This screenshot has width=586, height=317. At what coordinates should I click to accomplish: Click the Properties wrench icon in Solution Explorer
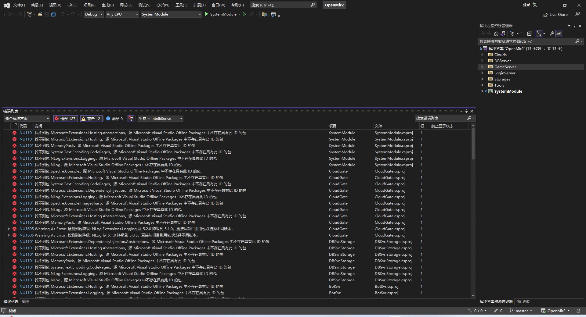pos(552,34)
